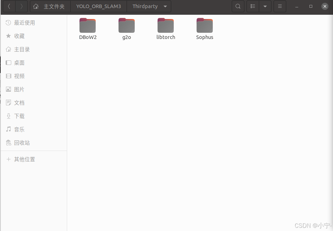Open 文档 documents in sidebar
This screenshot has height=231, width=333.
(34, 103)
